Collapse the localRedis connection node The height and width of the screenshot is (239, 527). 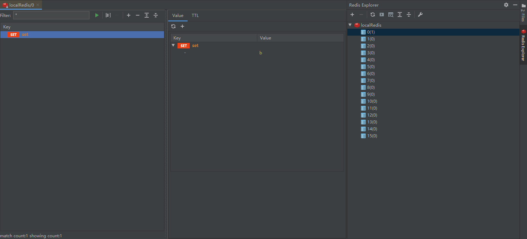(x=350, y=25)
